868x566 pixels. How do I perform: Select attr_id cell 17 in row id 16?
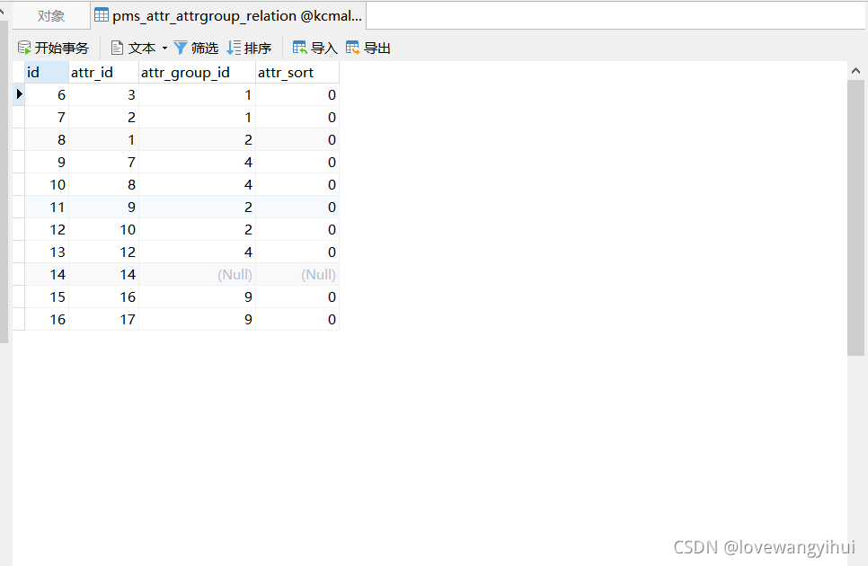point(103,319)
